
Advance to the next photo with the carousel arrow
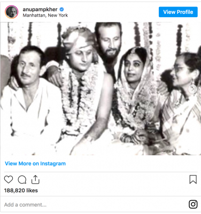point(193,89)
